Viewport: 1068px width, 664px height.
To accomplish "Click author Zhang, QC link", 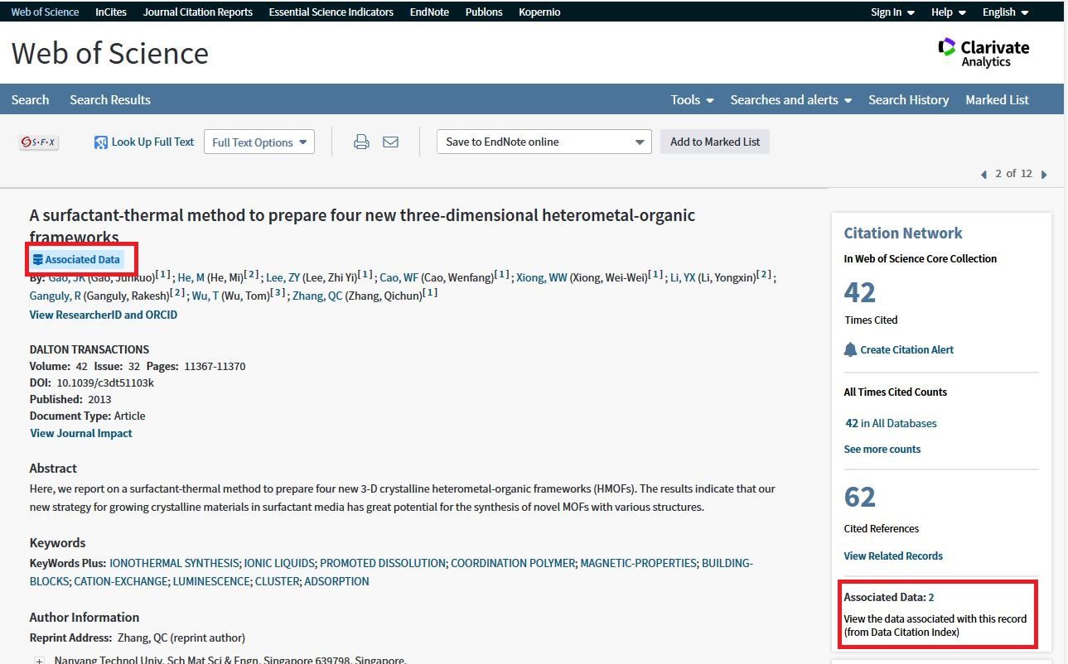I will coord(317,296).
